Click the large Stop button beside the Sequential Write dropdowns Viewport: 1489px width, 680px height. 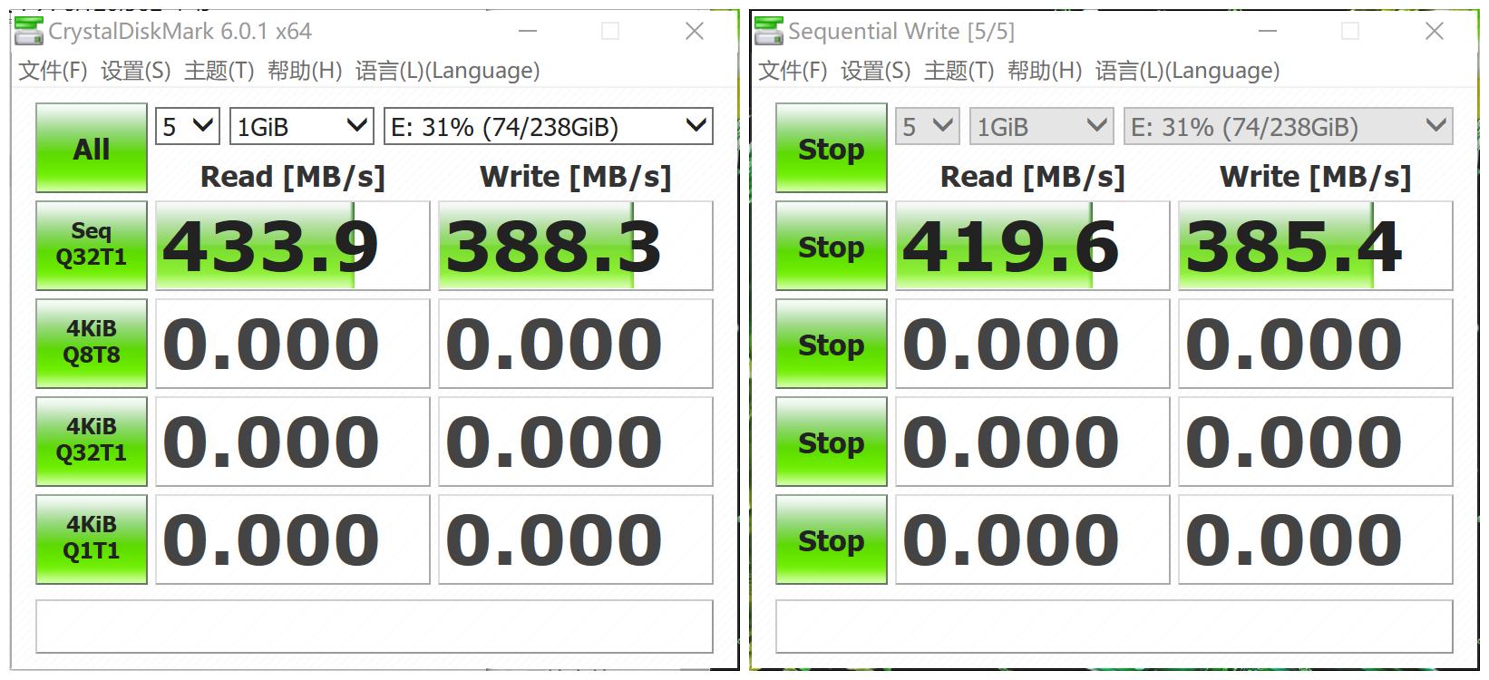pyautogui.click(x=832, y=148)
